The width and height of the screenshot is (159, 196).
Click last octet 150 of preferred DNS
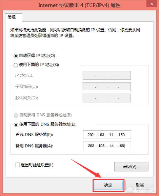122,135
